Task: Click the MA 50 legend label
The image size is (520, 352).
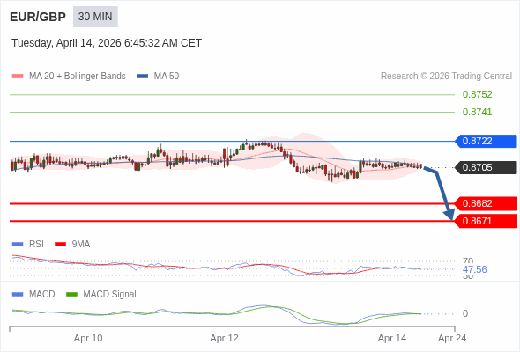Action: point(167,77)
